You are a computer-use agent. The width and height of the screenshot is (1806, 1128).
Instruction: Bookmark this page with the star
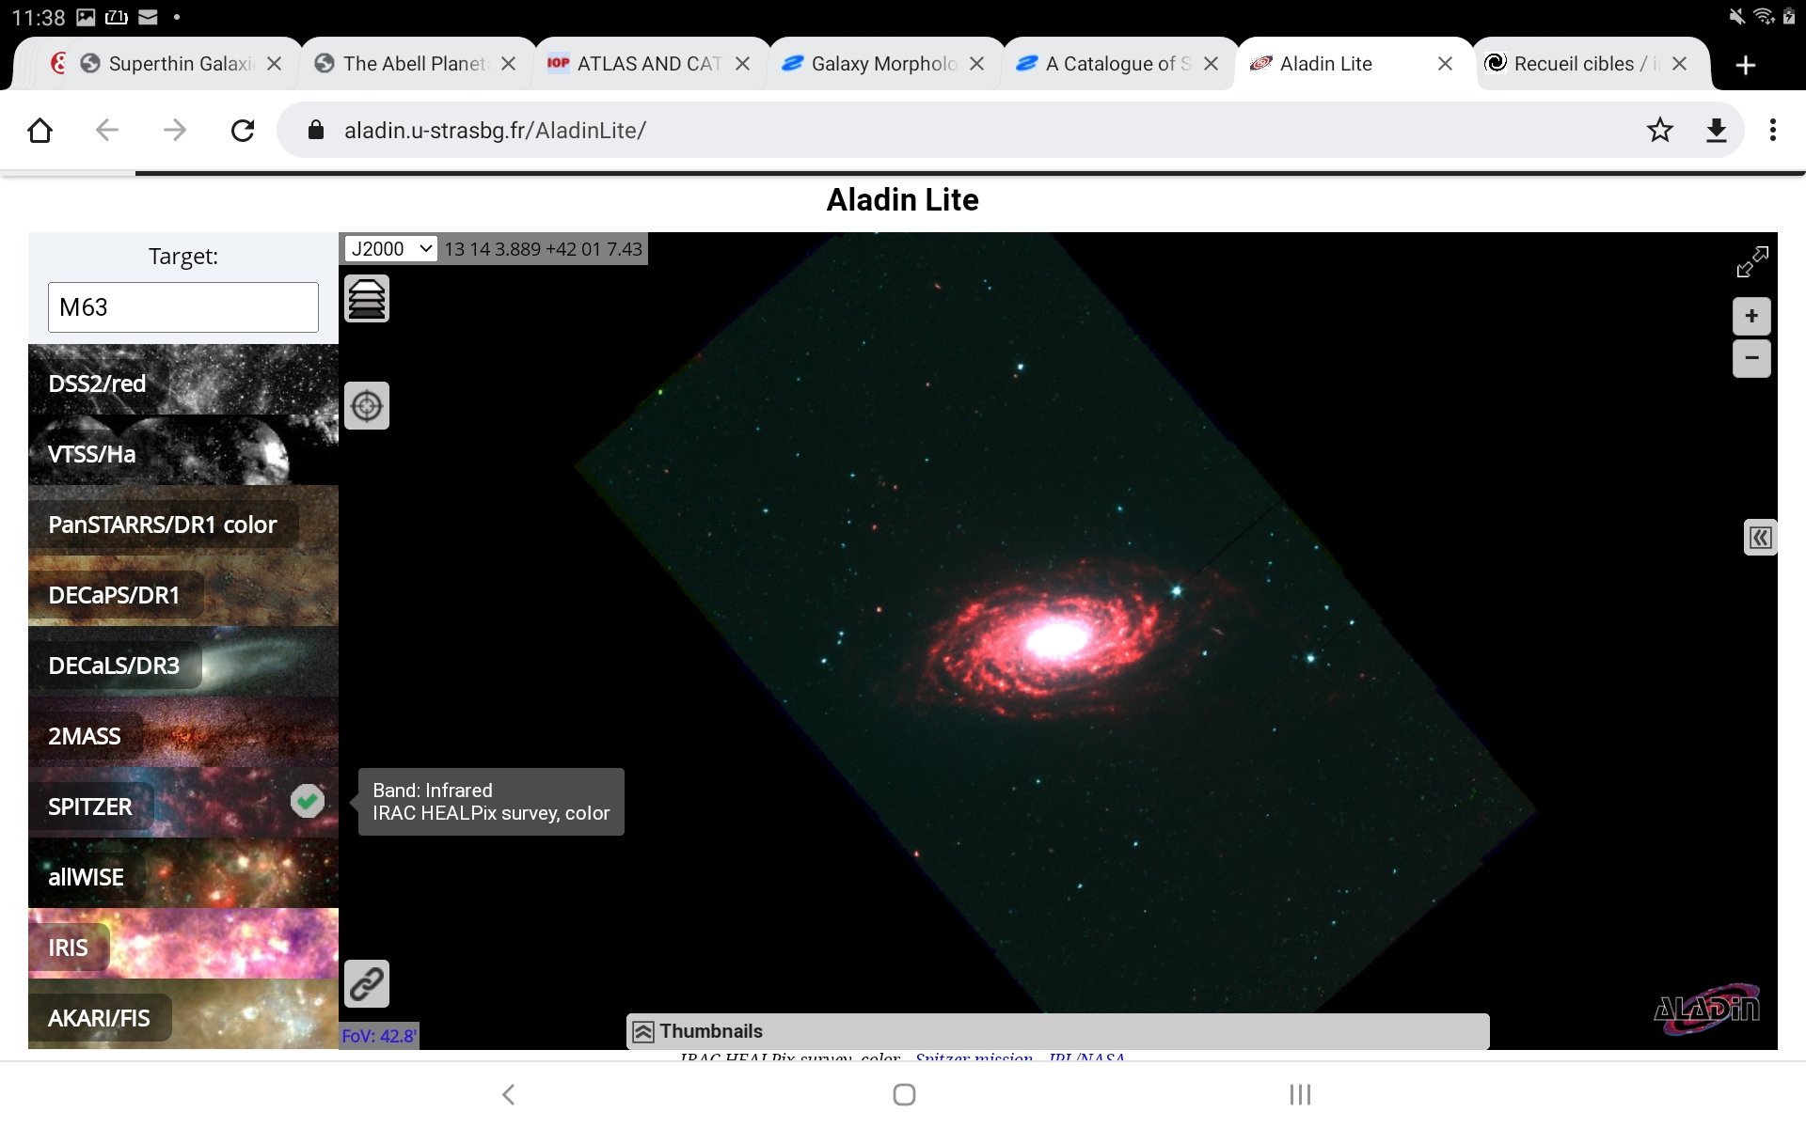(1660, 130)
